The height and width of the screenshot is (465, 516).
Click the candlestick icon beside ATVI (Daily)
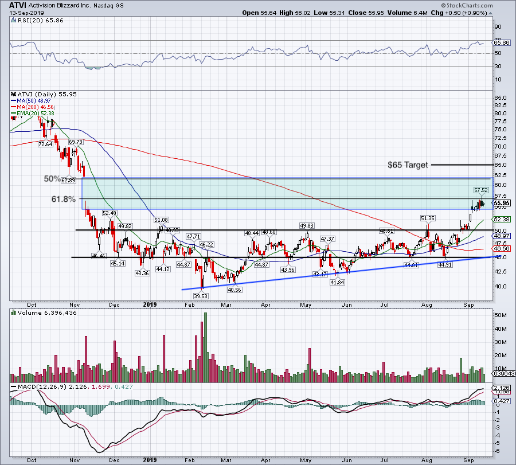point(14,94)
